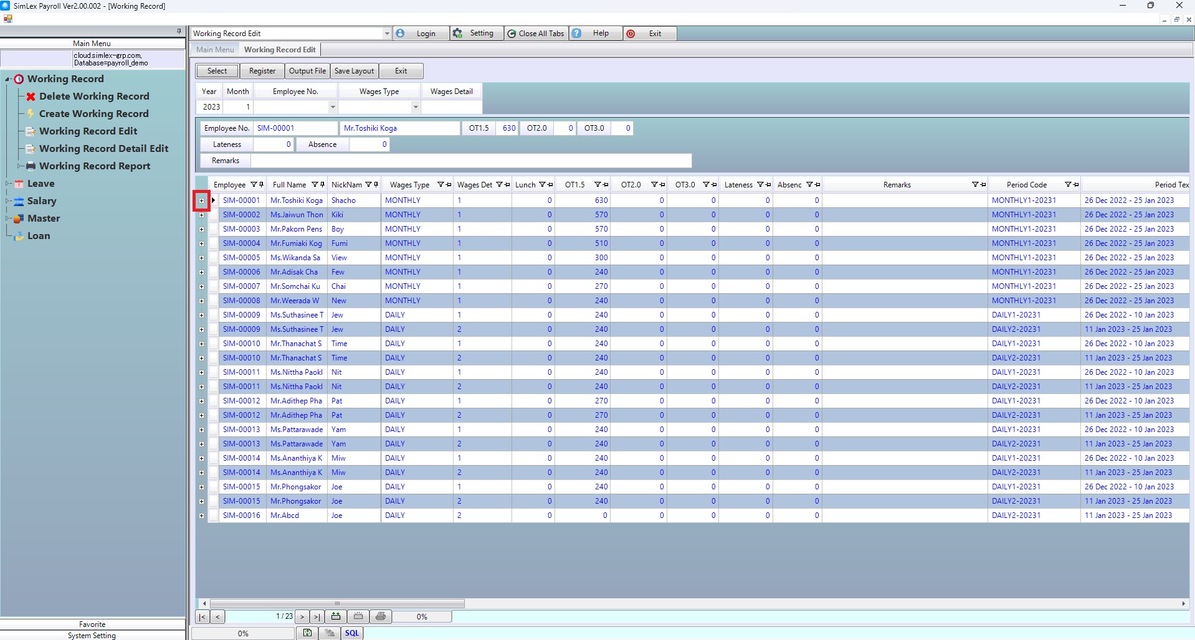Viewport: 1195px width, 640px height.
Task: Click the refresh document icon beside SQL
Action: coord(307,633)
